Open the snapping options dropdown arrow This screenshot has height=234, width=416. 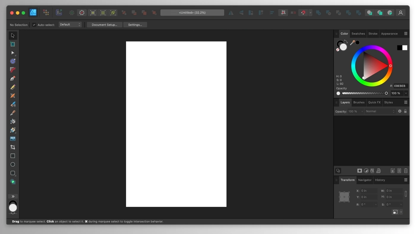pyautogui.click(x=310, y=12)
